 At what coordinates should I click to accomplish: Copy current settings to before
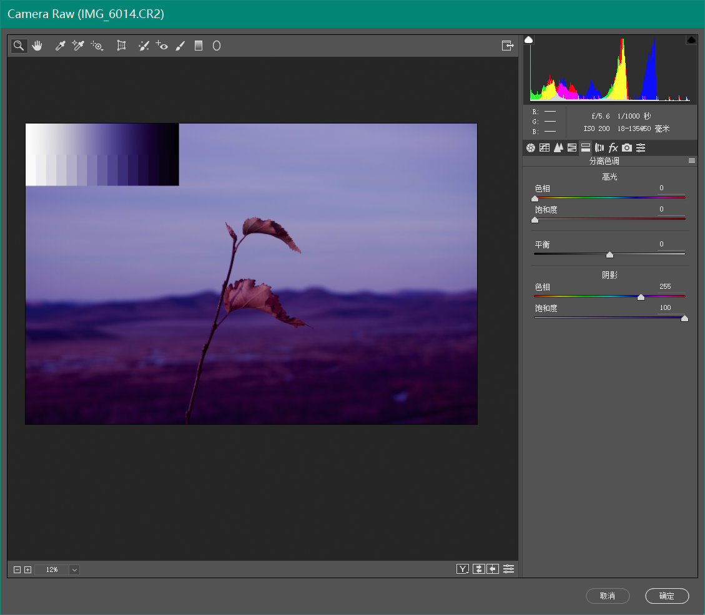click(493, 569)
